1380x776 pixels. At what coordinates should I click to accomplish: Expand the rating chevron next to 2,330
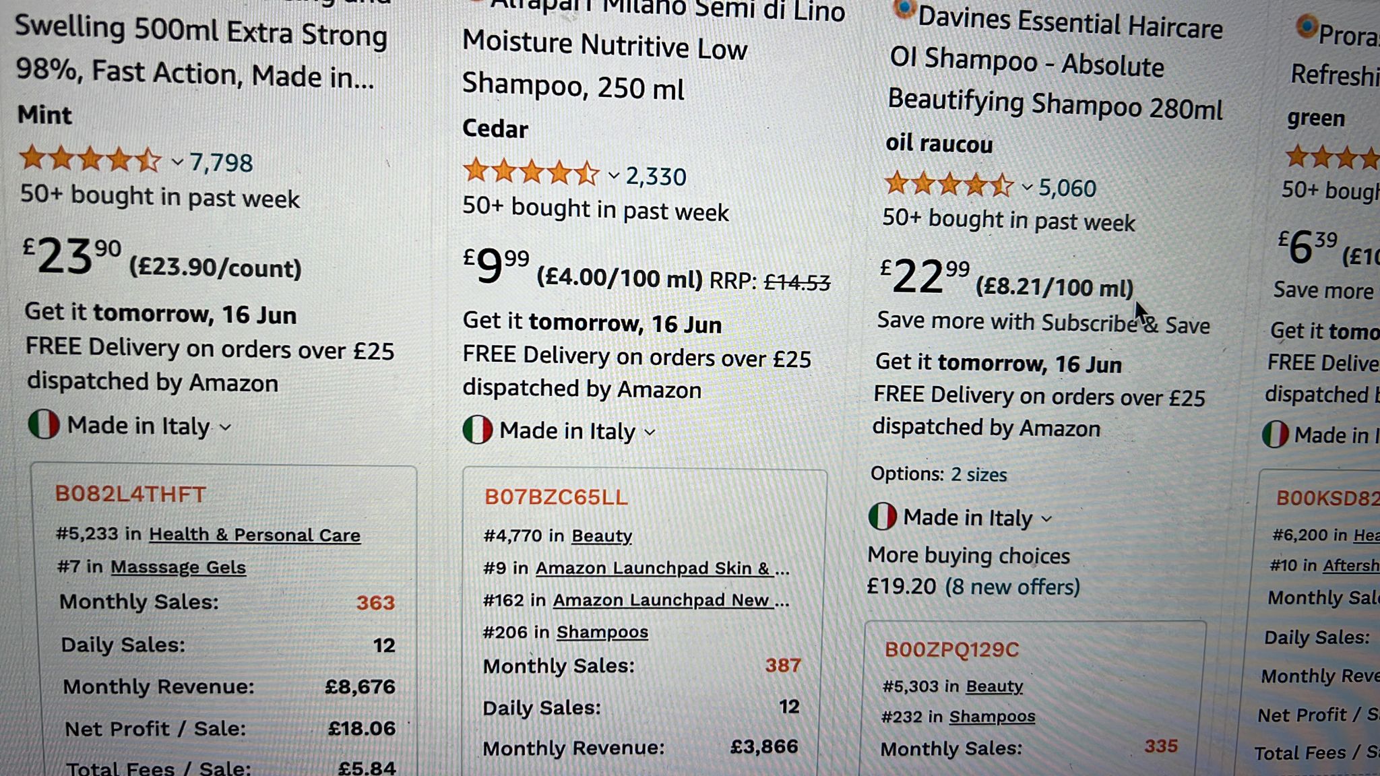tap(613, 176)
